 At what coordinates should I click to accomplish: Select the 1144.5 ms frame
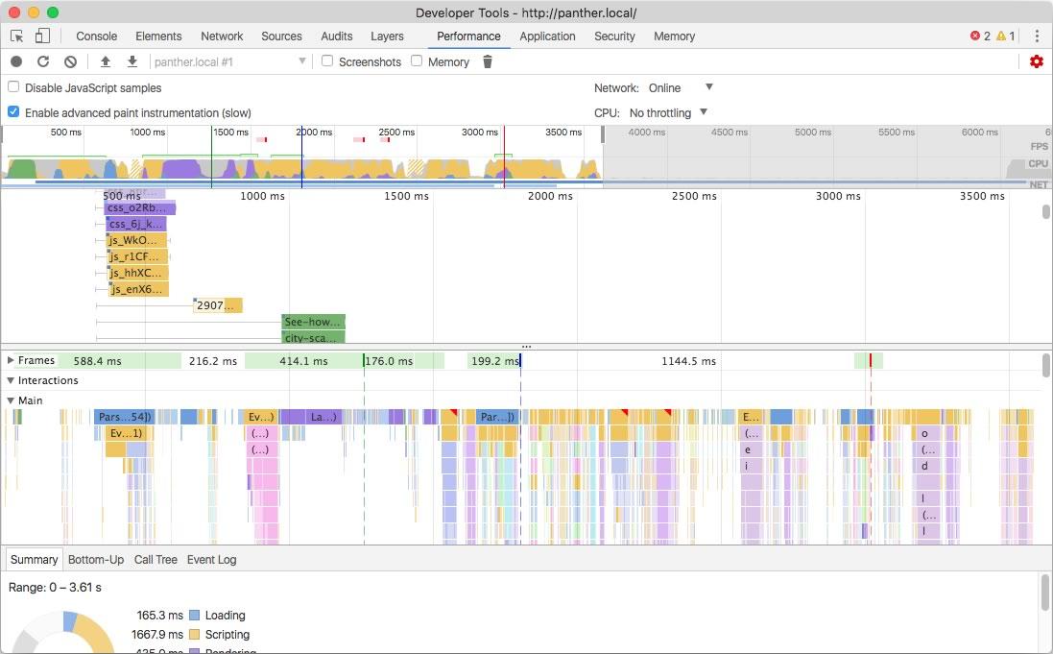(688, 361)
